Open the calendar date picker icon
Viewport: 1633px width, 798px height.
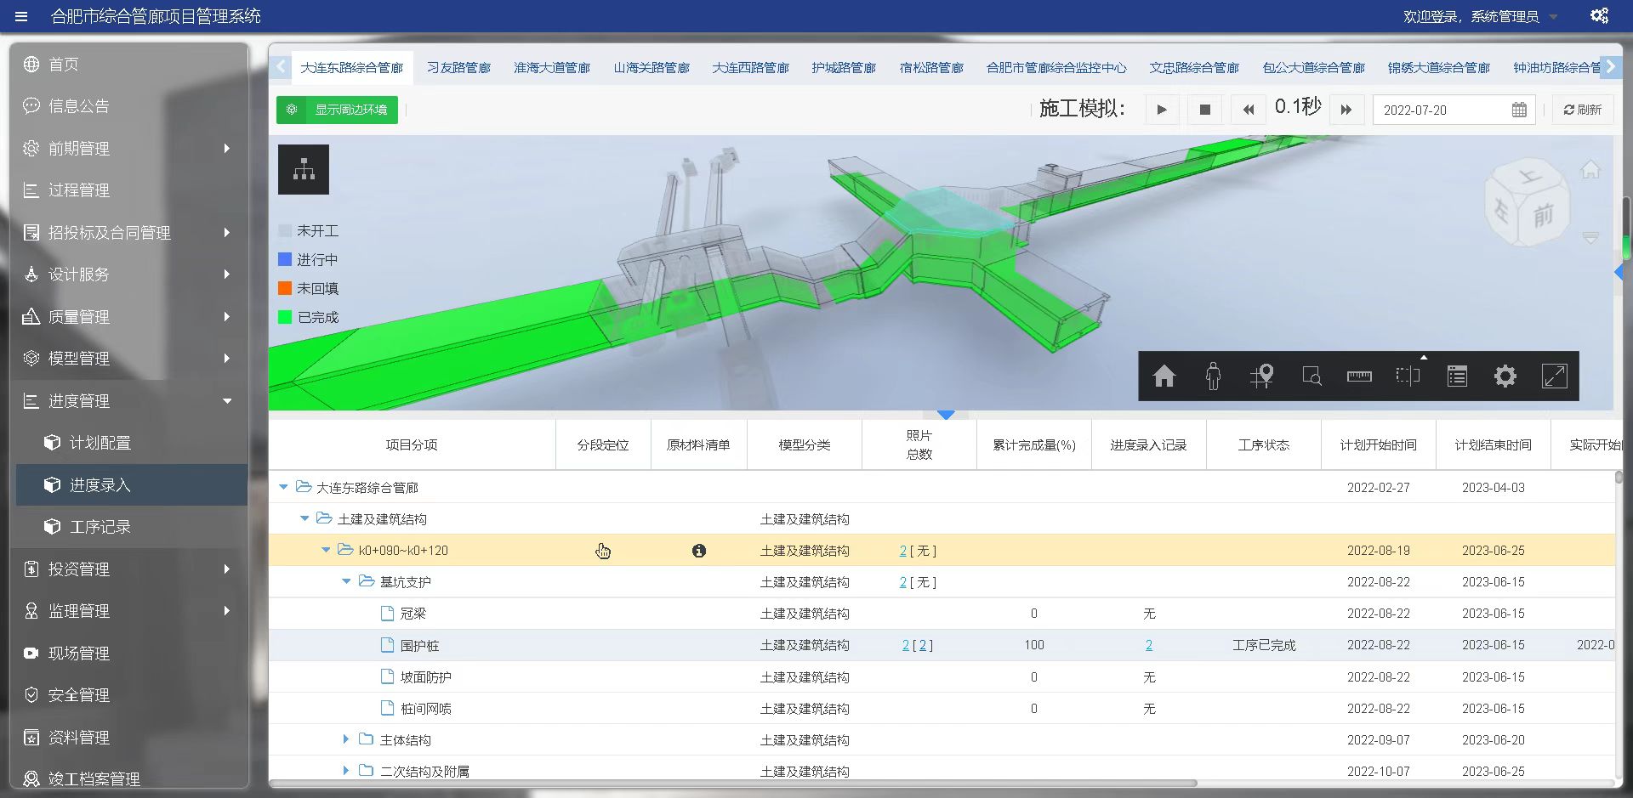(x=1519, y=110)
